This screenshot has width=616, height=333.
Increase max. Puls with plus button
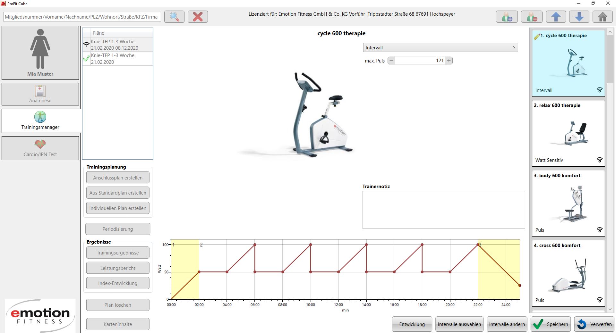[x=449, y=61]
